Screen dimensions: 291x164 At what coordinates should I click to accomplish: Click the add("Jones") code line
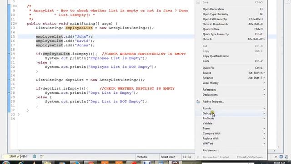(x=65, y=45)
